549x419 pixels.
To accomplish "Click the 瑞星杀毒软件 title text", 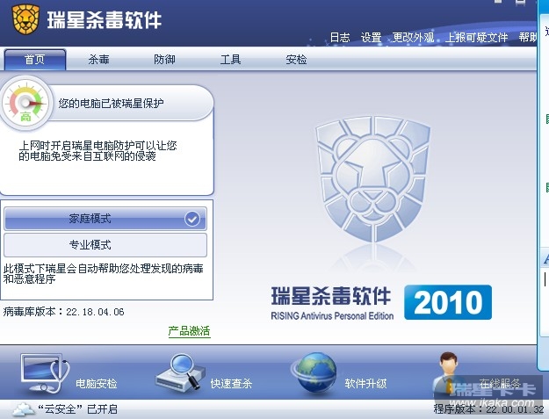I will [104, 20].
